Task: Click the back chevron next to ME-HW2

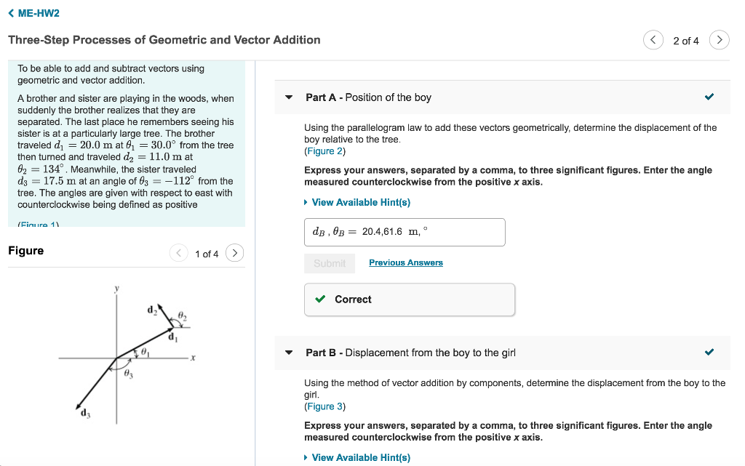Action: point(10,12)
